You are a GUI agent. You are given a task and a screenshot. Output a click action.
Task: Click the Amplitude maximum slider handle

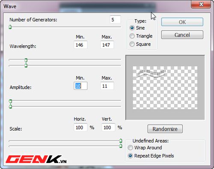(x=10, y=107)
